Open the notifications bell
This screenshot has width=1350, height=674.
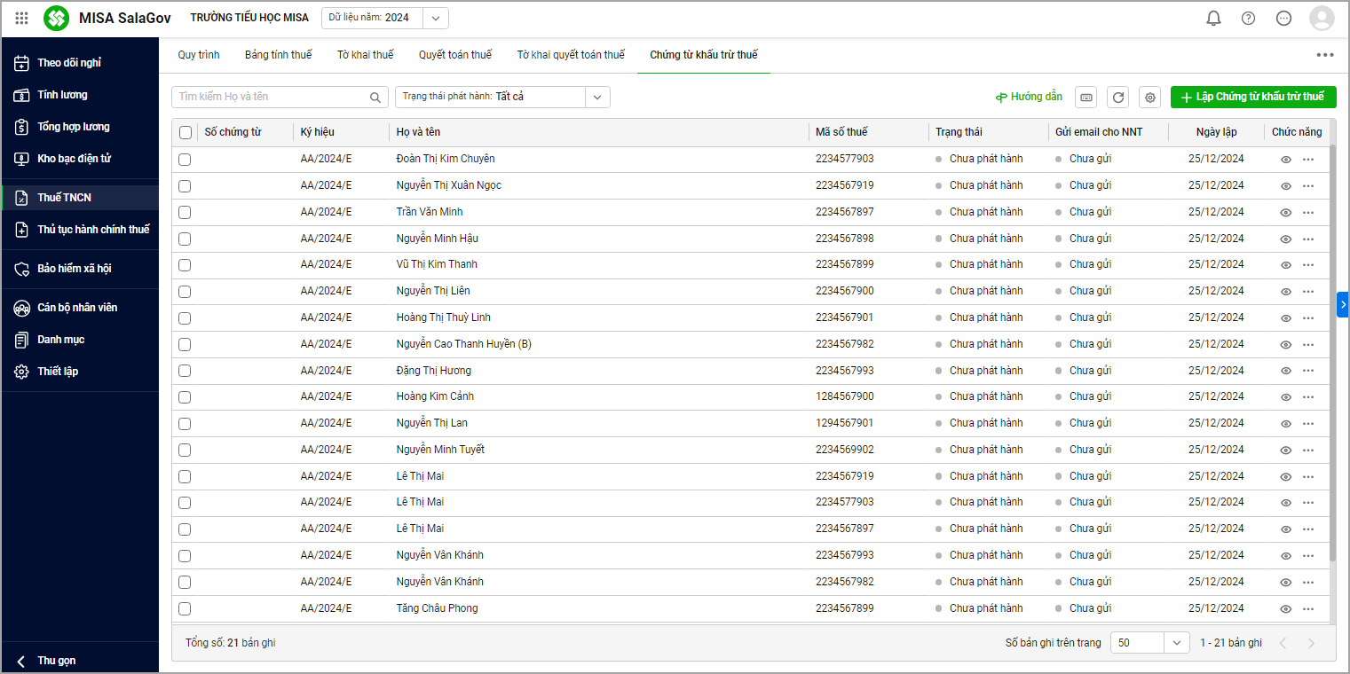(1213, 19)
